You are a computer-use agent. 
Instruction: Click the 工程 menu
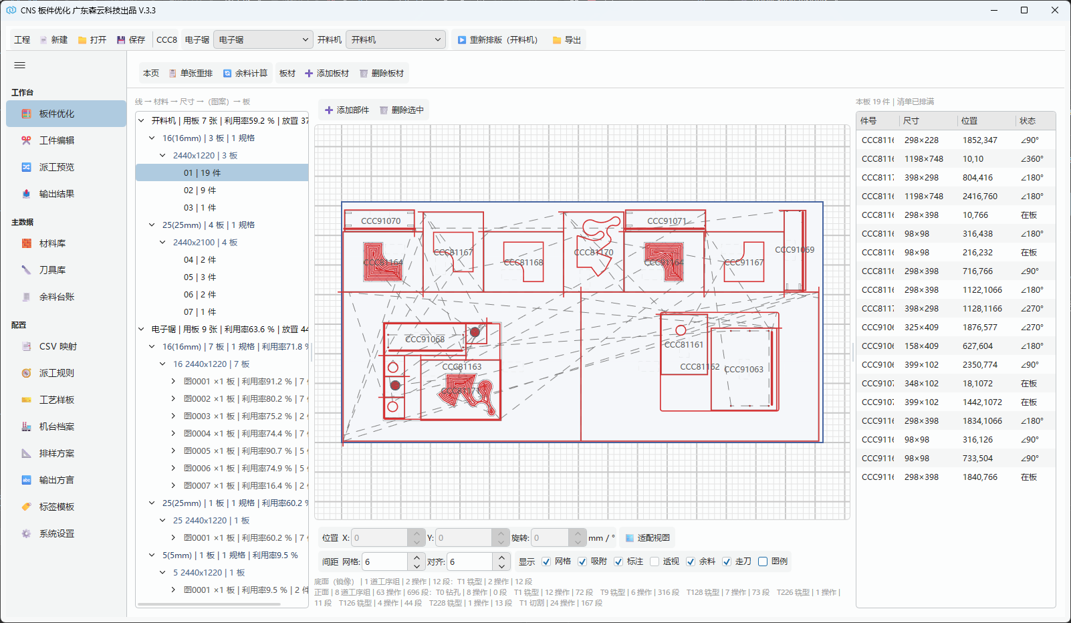pyautogui.click(x=22, y=40)
